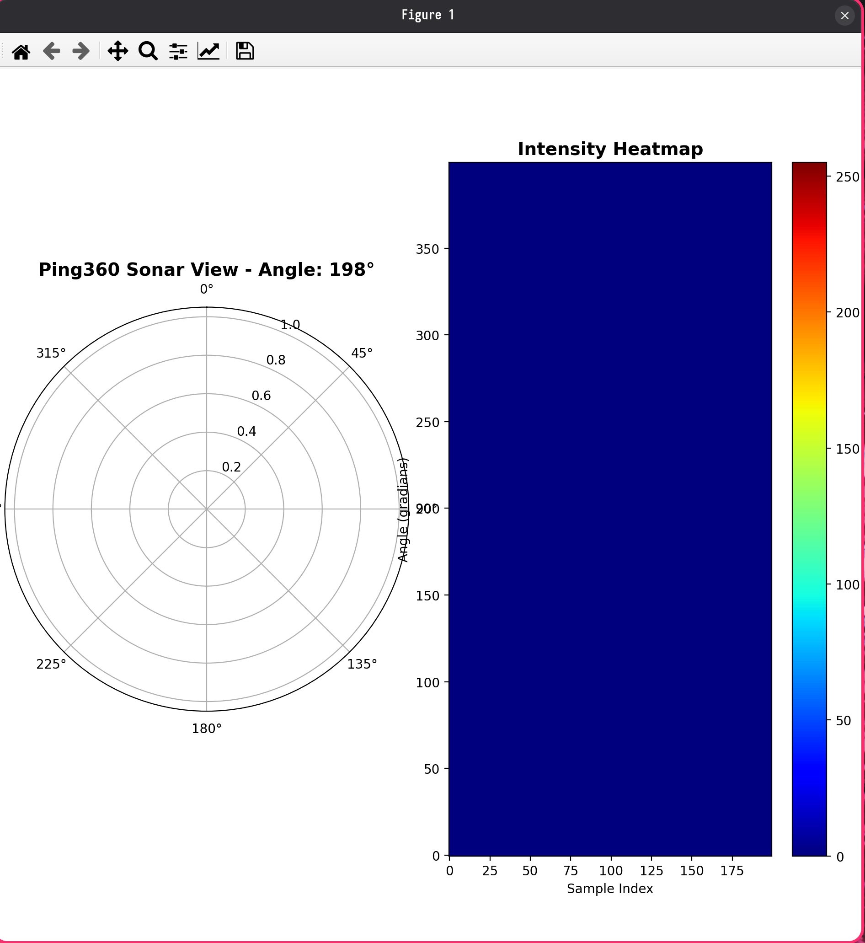
Task: Click the 75 tick on Sample Index axis
Action: 571,871
